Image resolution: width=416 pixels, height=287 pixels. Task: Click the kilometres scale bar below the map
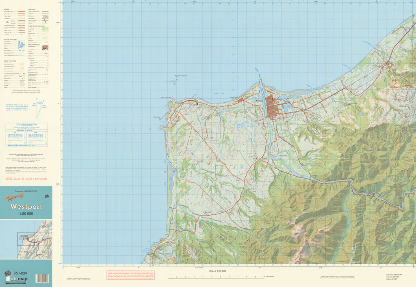[x=216, y=277]
